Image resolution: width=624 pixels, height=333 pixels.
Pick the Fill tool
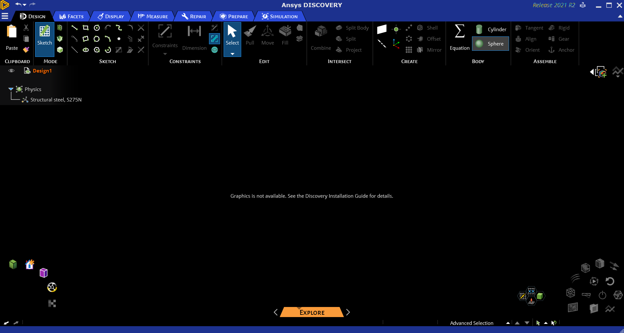pyautogui.click(x=285, y=35)
